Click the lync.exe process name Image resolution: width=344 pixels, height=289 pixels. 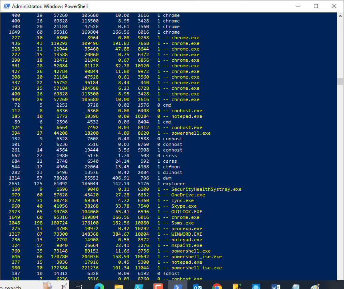(183, 200)
